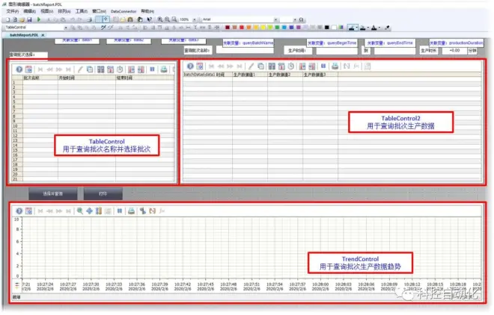Click the 打印 button below the tables
The width and height of the screenshot is (494, 315).
tap(103, 194)
